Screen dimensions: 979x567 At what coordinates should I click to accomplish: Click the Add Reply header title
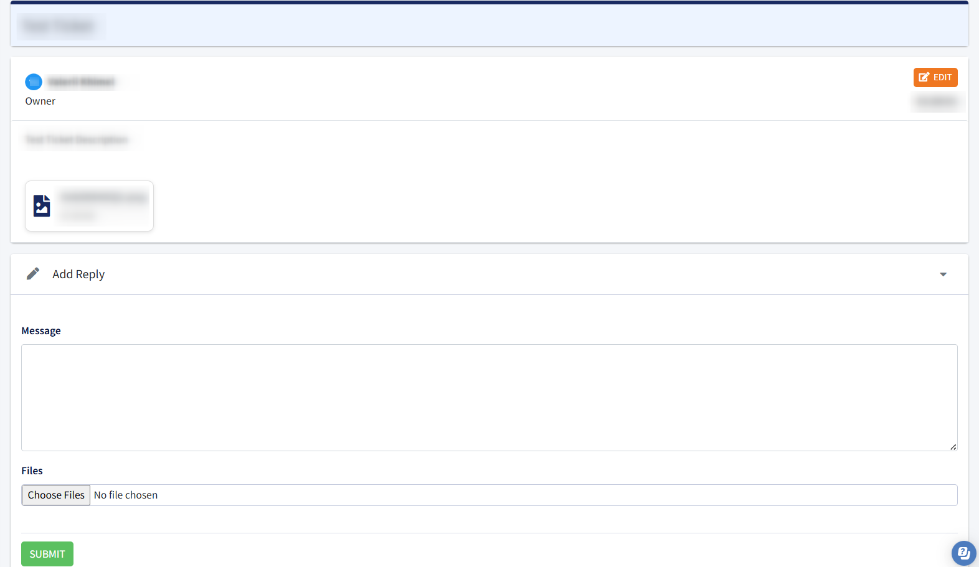point(78,274)
